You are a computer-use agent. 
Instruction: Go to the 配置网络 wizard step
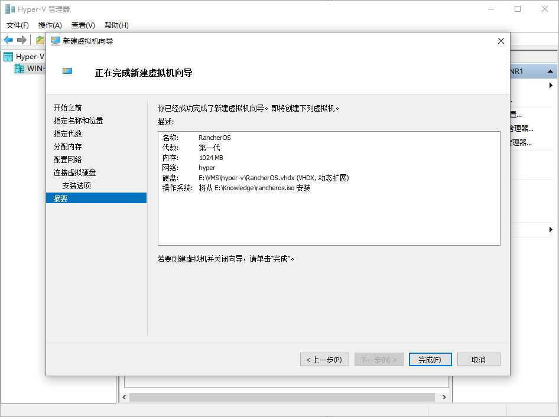(68, 159)
